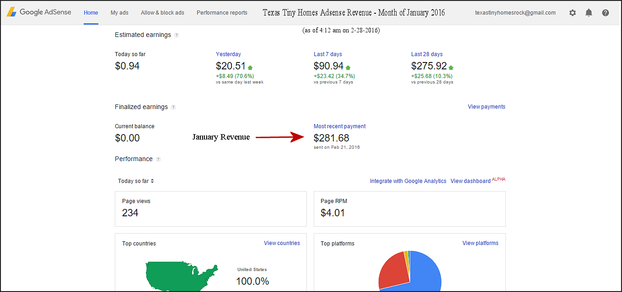Image resolution: width=622 pixels, height=292 pixels.
Task: Click Integrate with Google Analytics link
Action: (408, 181)
